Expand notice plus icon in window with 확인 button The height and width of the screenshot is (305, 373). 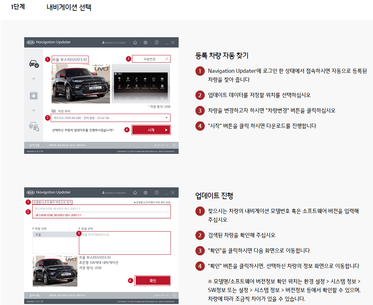(174, 295)
